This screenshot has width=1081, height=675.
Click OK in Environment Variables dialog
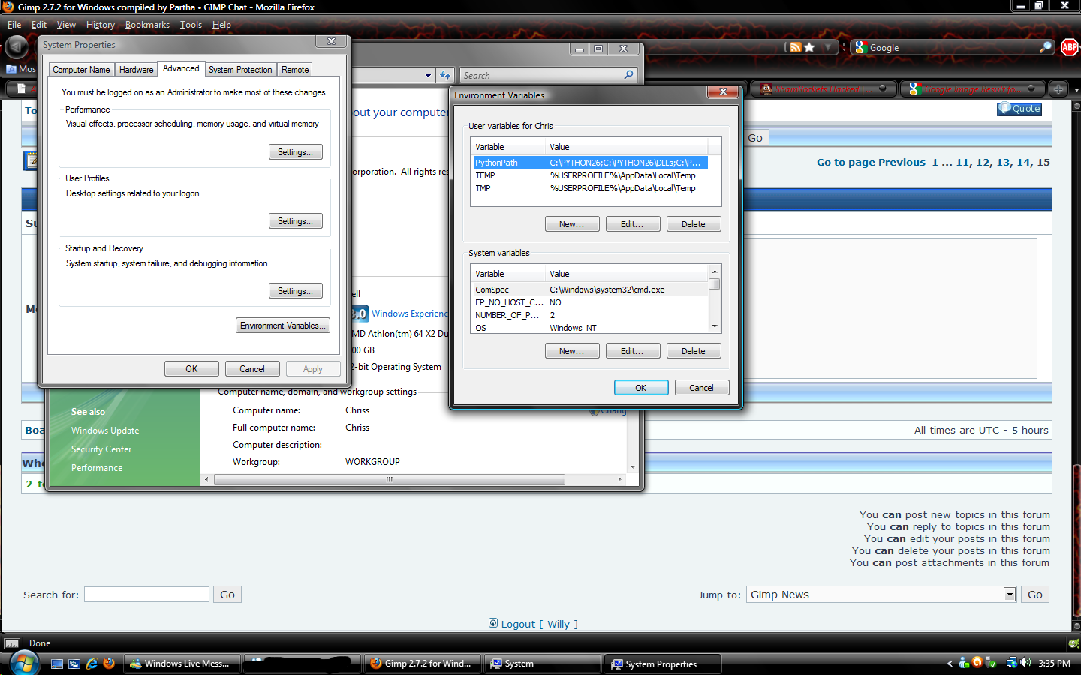click(x=641, y=388)
